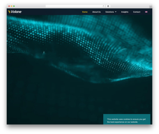Reload the page using the refresh icon

pos(103,6)
